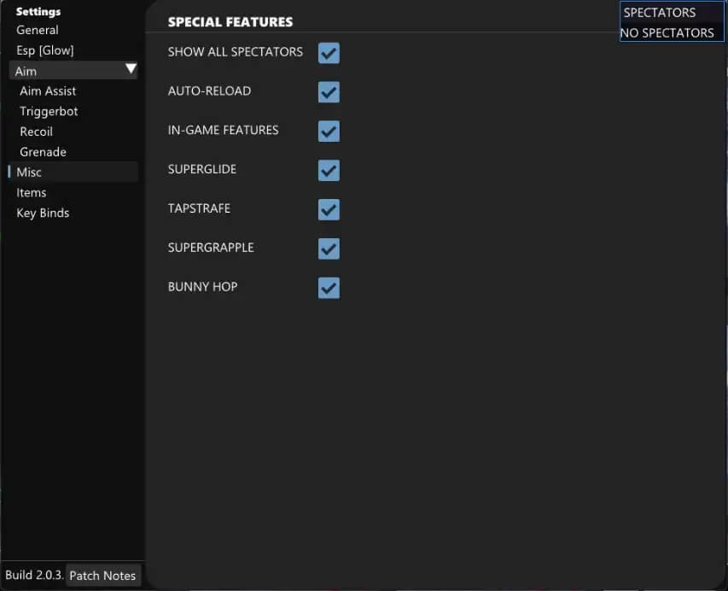The height and width of the screenshot is (591, 728).
Task: Select the Misc sidebar entry
Action: click(29, 172)
